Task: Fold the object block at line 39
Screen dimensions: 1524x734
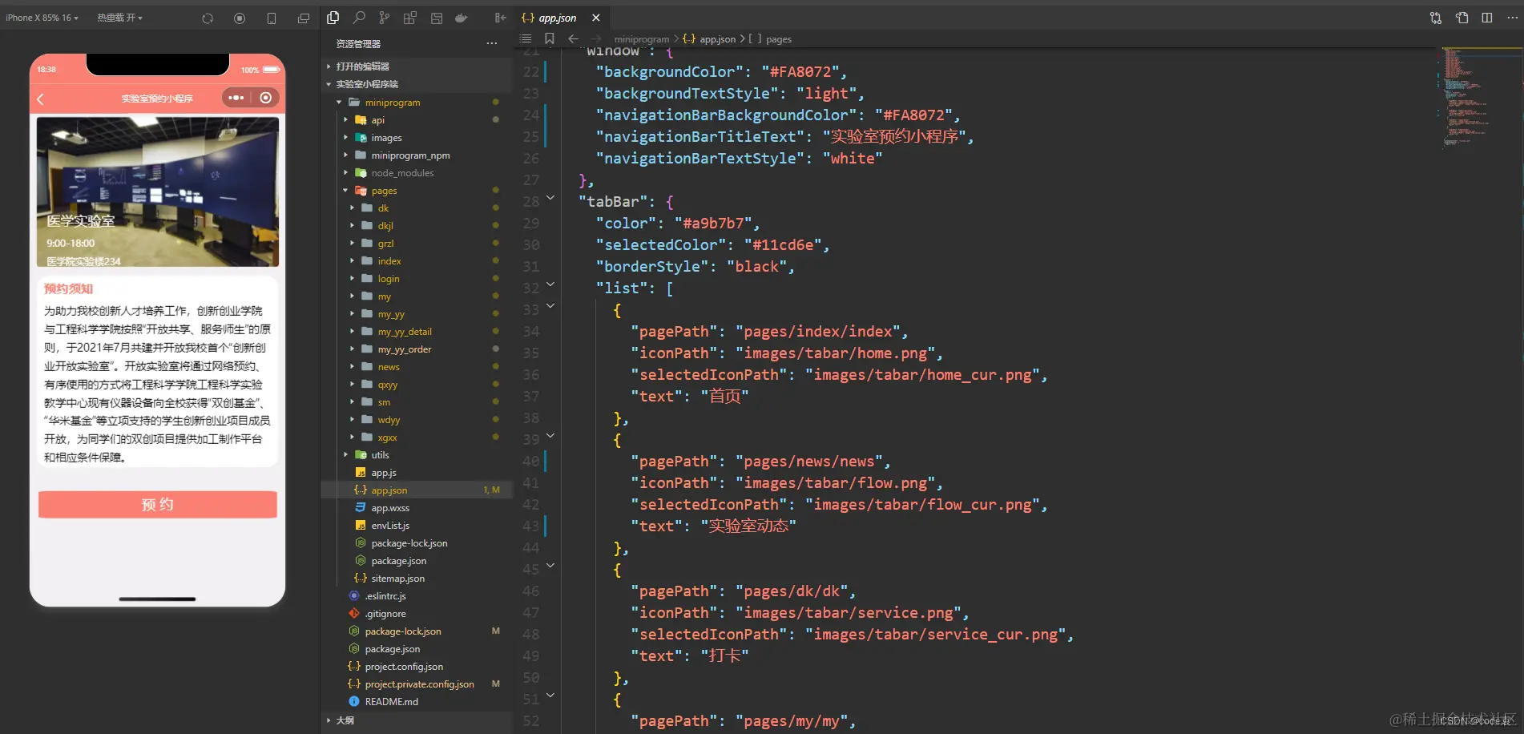Action: tap(550, 435)
